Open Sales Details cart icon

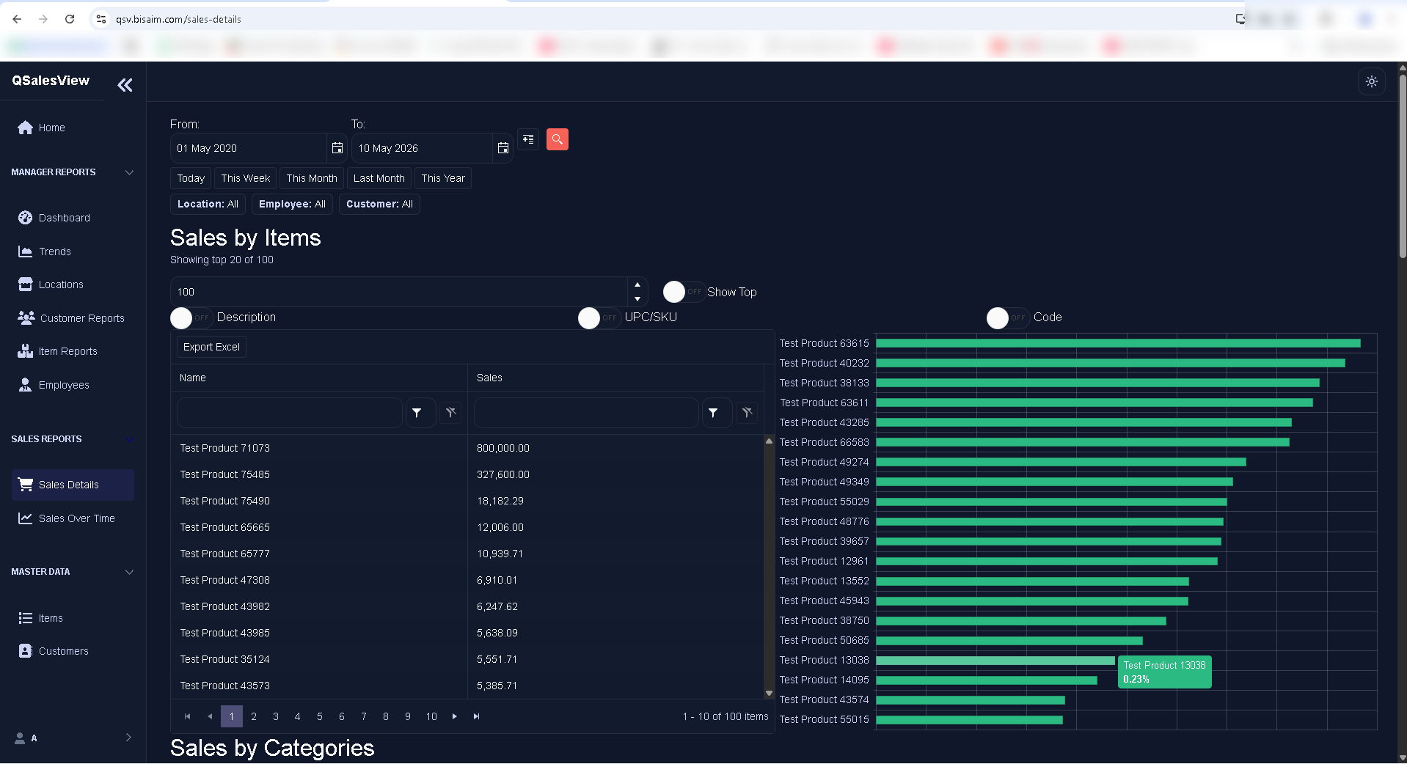pyautogui.click(x=26, y=485)
